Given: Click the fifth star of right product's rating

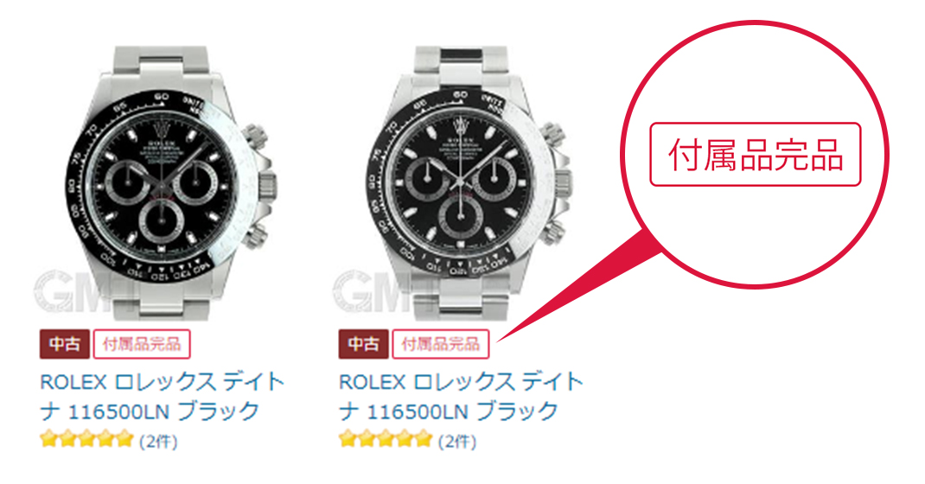Looking at the screenshot, I should 423,439.
